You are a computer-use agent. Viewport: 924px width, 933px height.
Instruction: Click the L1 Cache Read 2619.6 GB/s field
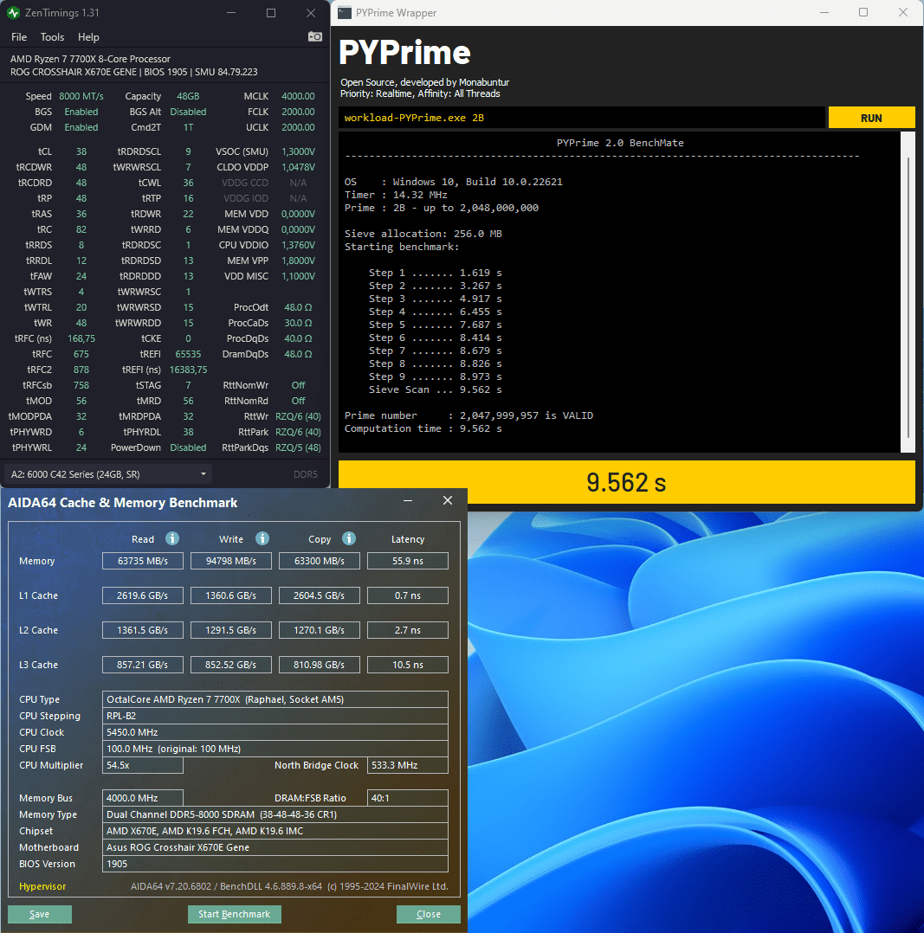[x=143, y=595]
